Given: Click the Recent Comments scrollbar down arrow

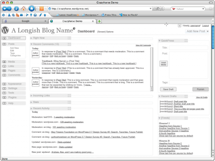Looking at the screenshot, I should point(151,90).
